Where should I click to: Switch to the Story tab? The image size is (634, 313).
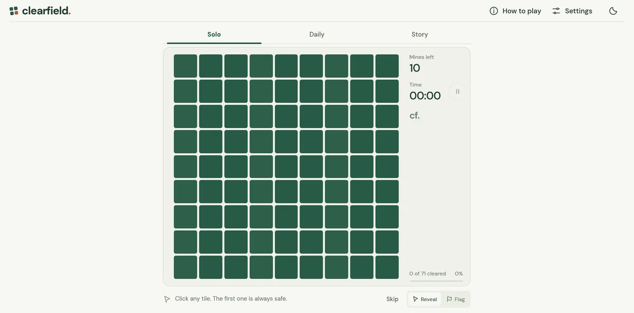[x=420, y=34]
